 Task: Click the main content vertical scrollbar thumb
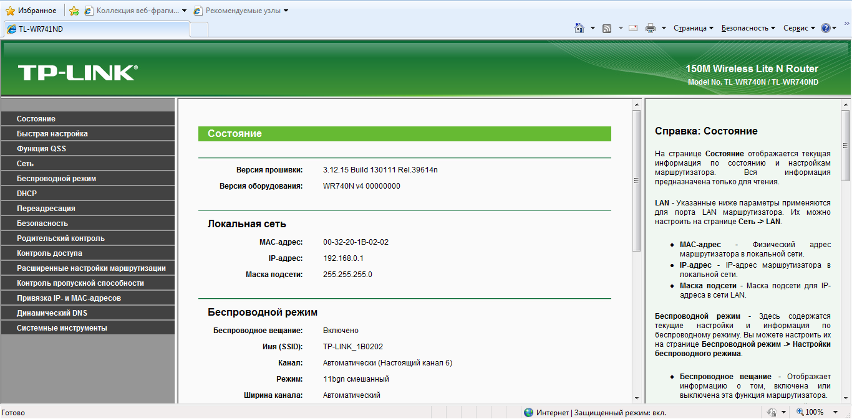click(x=636, y=181)
